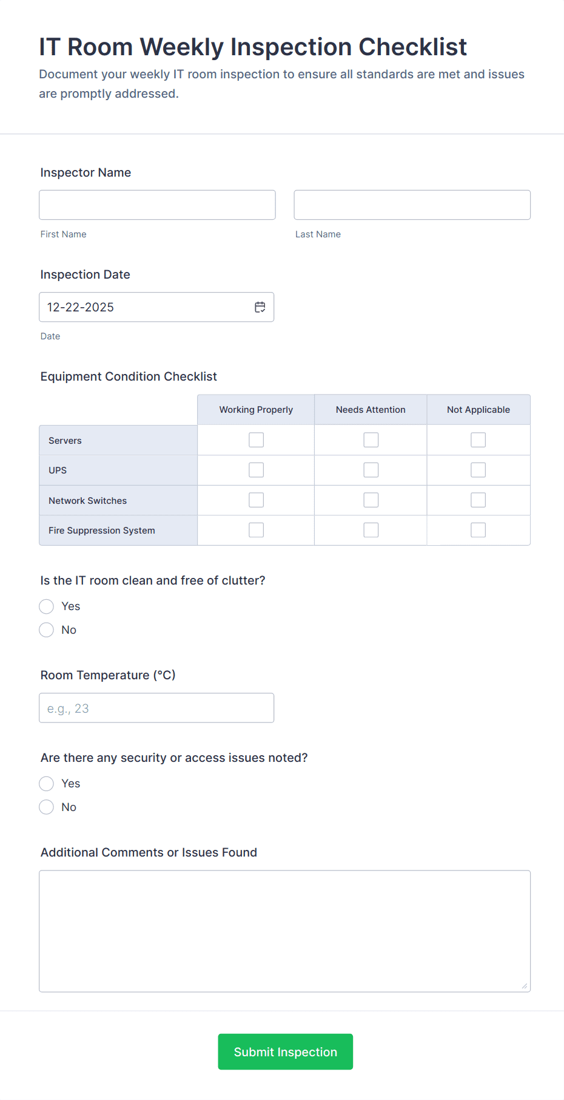This screenshot has height=1100, width=564.
Task: Check 'Needs Attention' for Network Switches
Action: click(370, 499)
